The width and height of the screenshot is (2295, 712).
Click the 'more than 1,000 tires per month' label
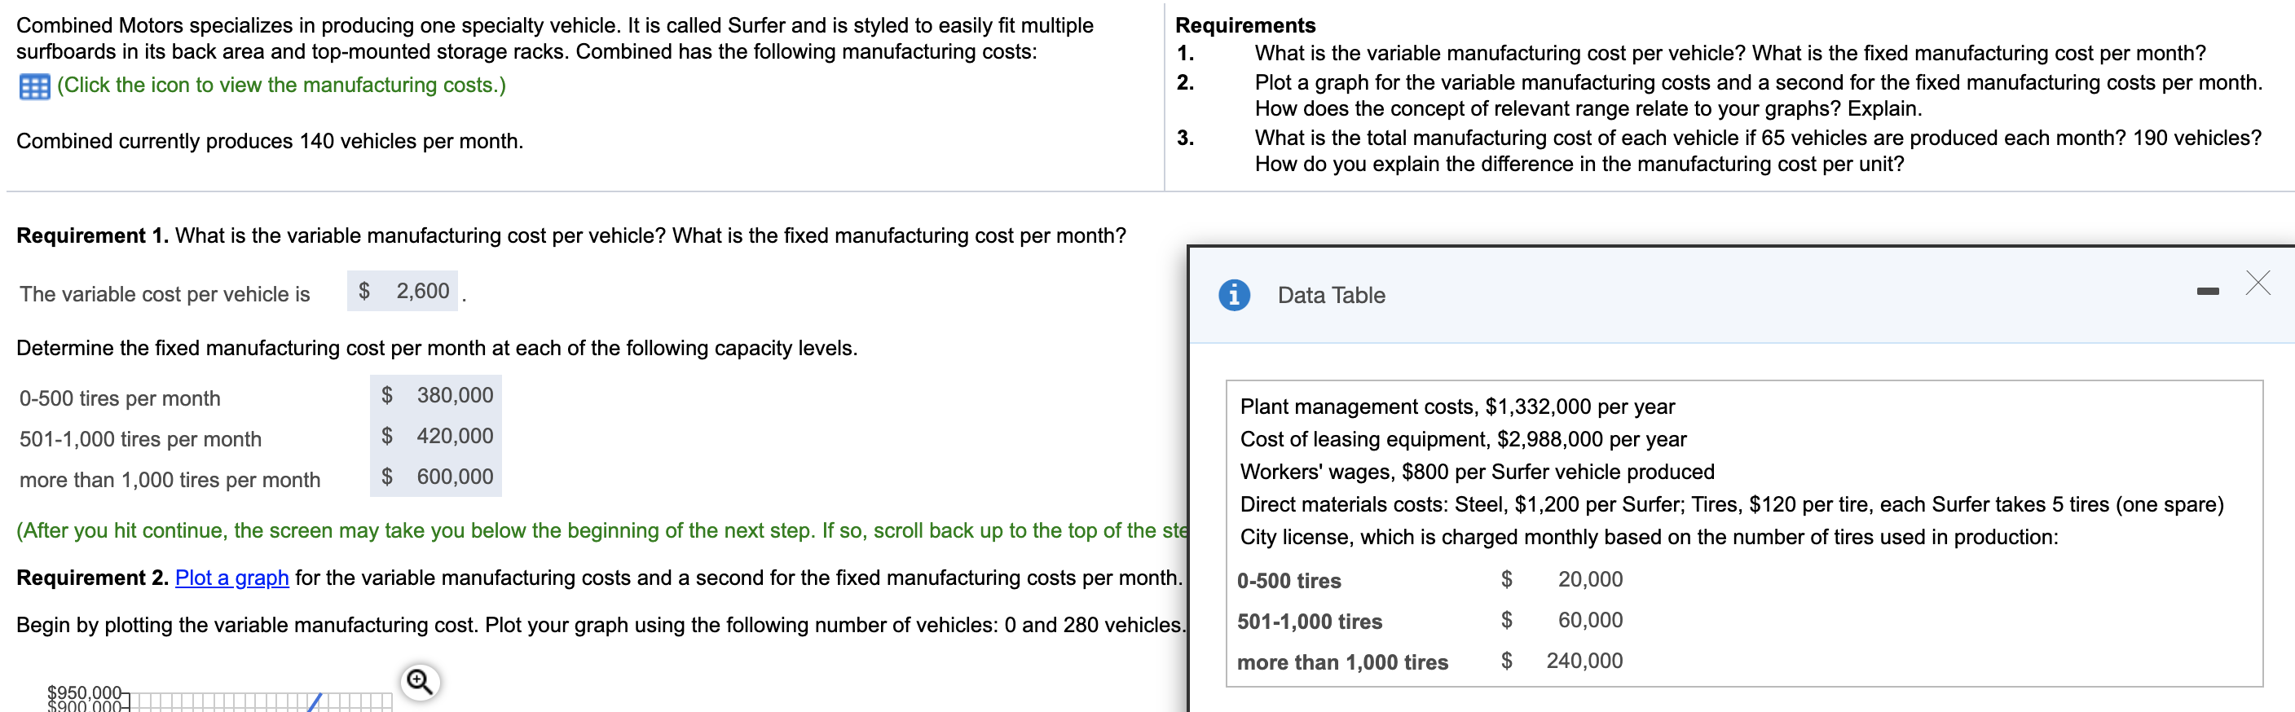[x=170, y=481]
